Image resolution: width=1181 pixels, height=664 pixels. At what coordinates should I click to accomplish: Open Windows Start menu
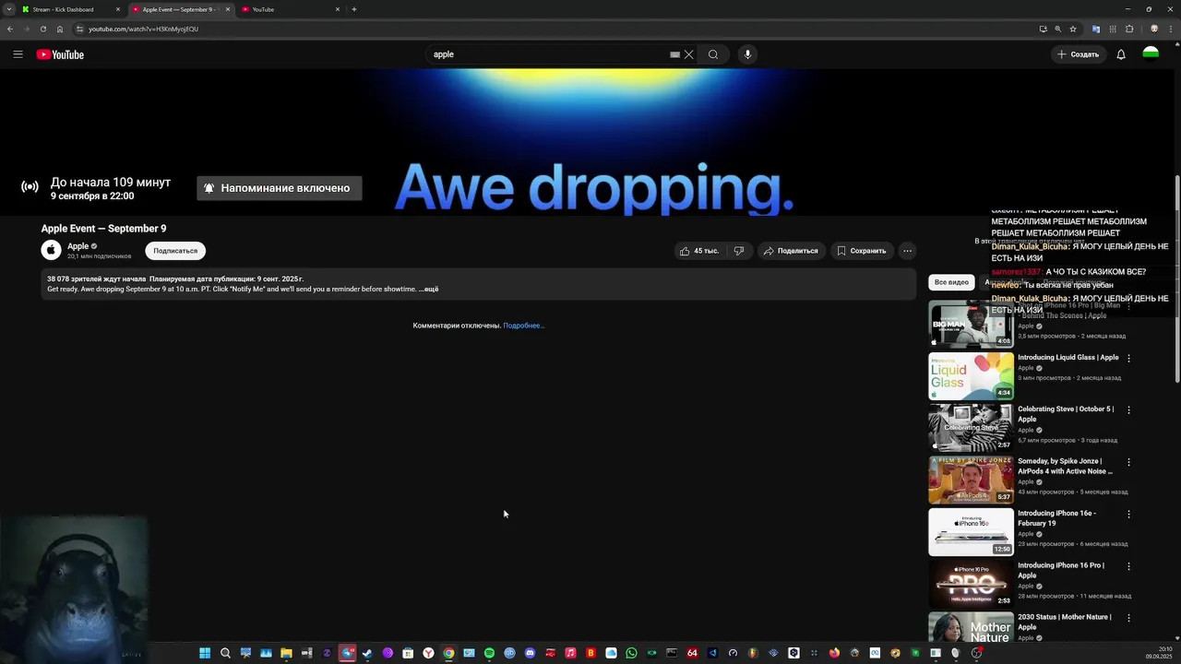(x=205, y=653)
